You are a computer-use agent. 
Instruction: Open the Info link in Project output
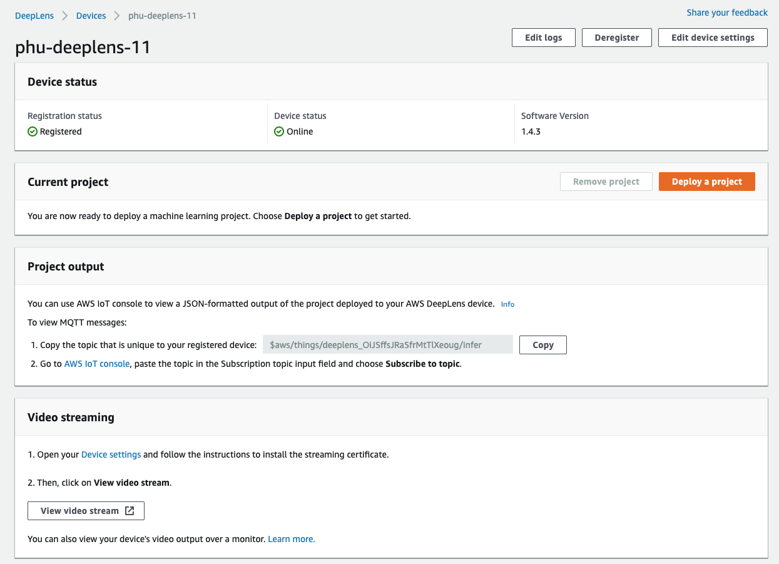click(507, 304)
